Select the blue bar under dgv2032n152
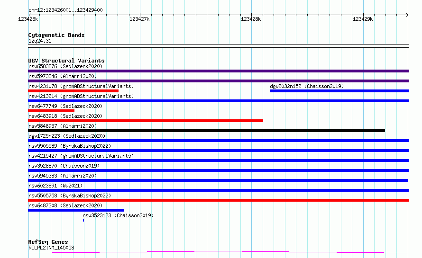The width and height of the screenshot is (422, 258). tap(339, 91)
